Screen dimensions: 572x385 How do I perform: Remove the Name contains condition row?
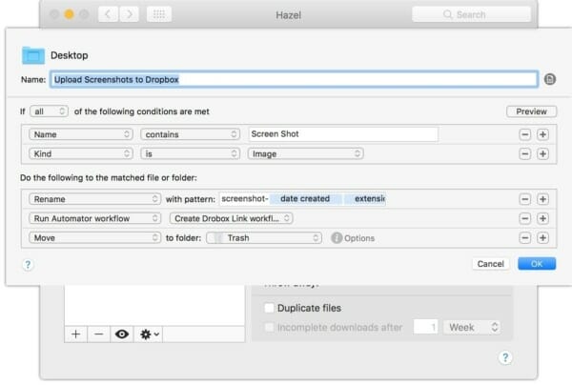(x=525, y=134)
